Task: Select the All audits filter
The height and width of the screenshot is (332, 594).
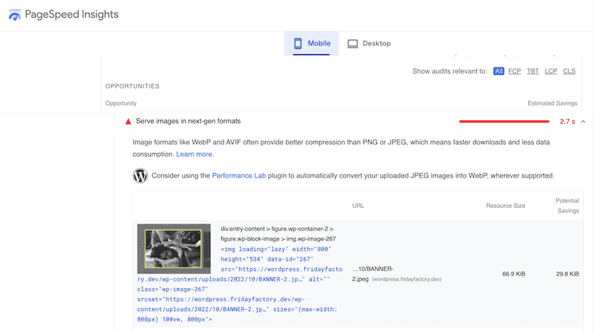Action: pos(498,71)
